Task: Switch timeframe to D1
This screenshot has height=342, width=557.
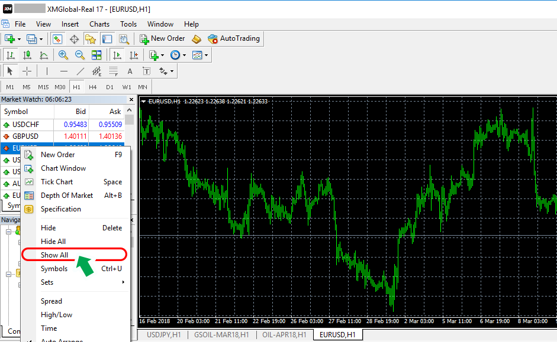Action: 110,87
